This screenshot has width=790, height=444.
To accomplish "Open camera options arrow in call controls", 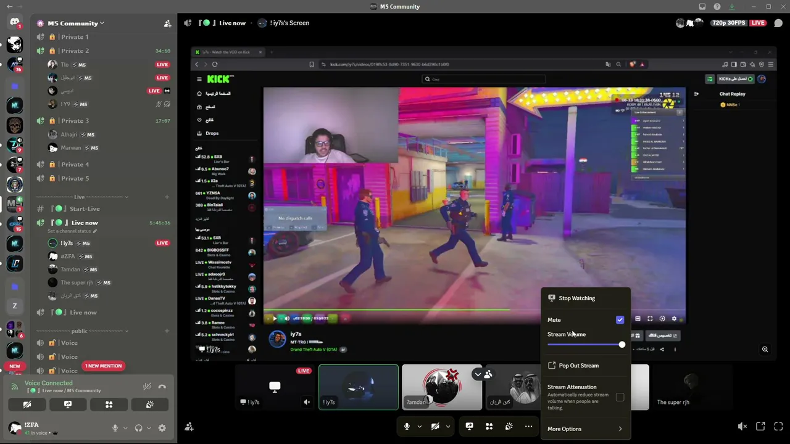I will (447, 426).
